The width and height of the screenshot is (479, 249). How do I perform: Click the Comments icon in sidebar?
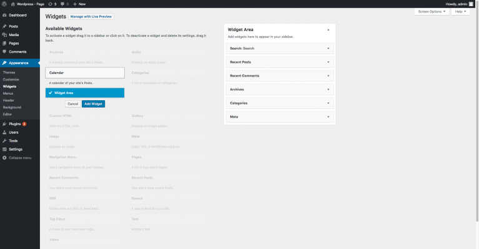[4, 52]
